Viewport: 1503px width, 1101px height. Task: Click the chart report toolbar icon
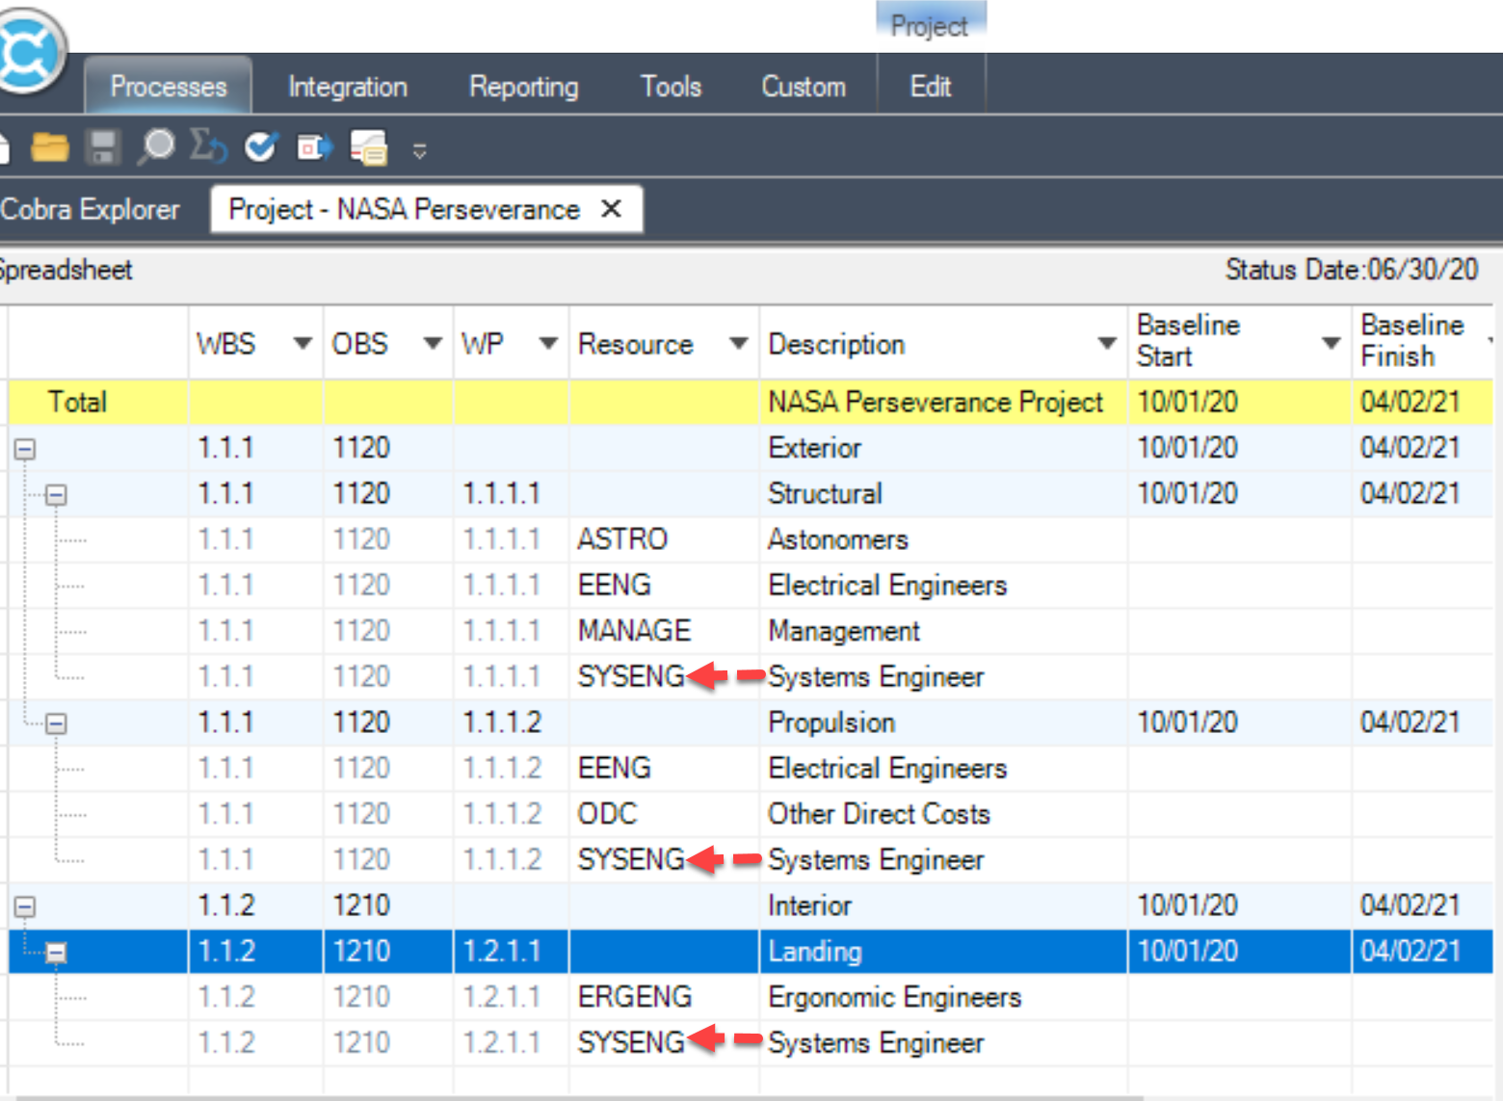click(x=369, y=147)
